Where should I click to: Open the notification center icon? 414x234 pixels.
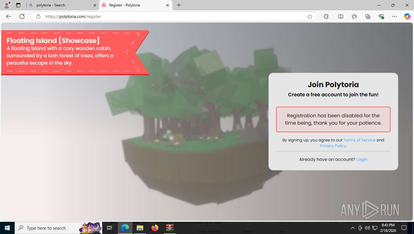tap(404, 228)
